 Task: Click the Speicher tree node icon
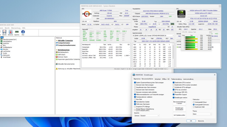pyautogui.click(x=1, y=43)
